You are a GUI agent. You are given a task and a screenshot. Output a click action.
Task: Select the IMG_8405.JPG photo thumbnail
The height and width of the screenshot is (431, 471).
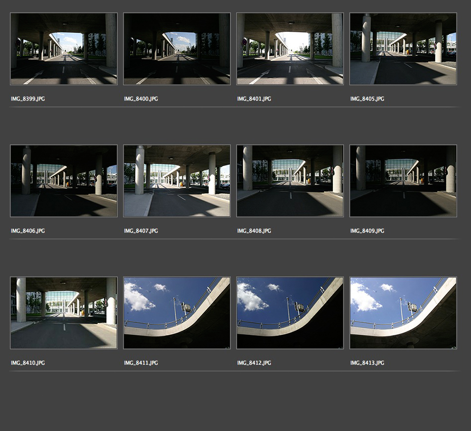(x=403, y=49)
